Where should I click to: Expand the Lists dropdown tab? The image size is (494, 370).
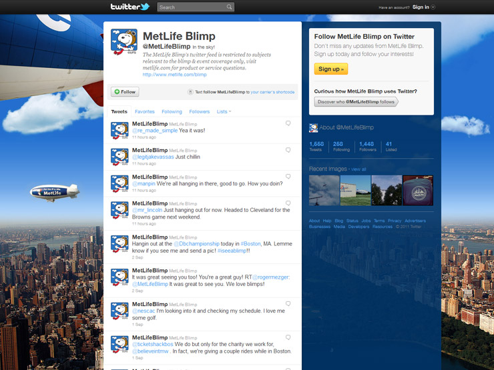tap(224, 112)
